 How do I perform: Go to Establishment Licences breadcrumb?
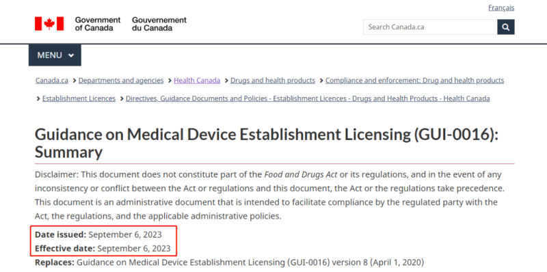pos(79,98)
